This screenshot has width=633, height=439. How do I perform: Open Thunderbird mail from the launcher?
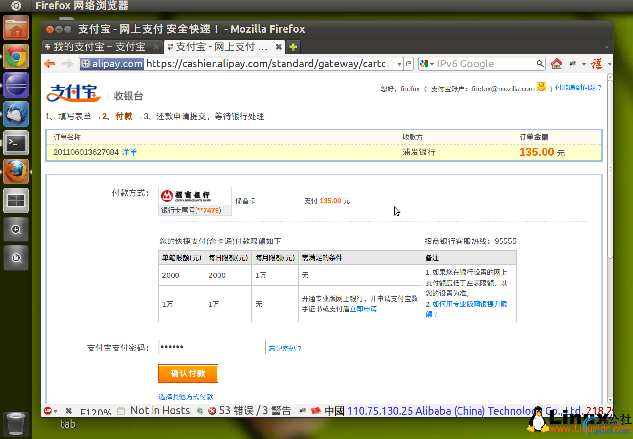coord(16,114)
